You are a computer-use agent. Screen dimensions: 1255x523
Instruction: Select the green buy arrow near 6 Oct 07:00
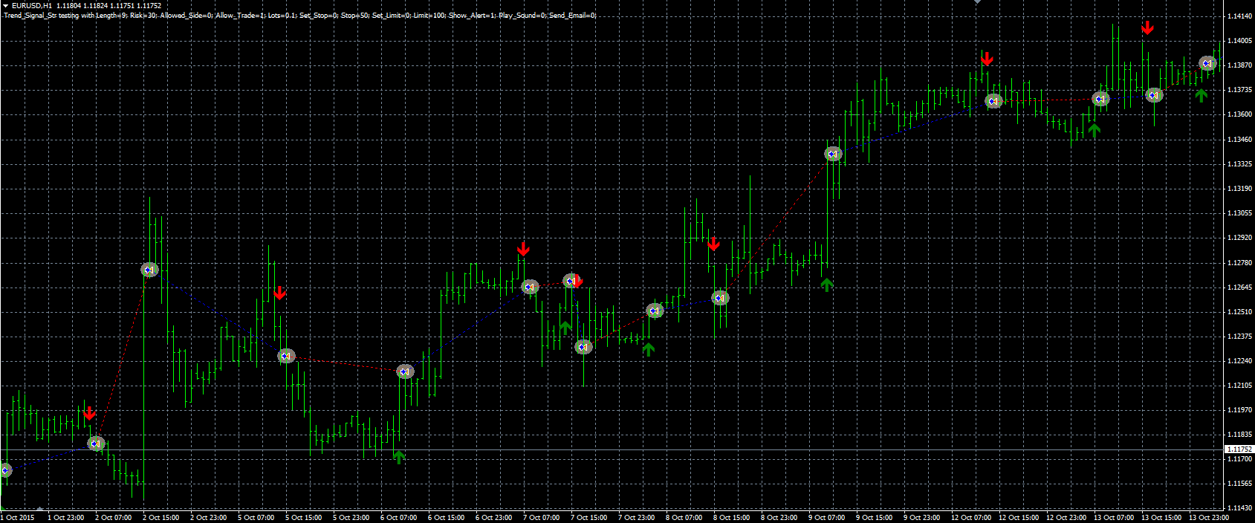pyautogui.click(x=399, y=457)
